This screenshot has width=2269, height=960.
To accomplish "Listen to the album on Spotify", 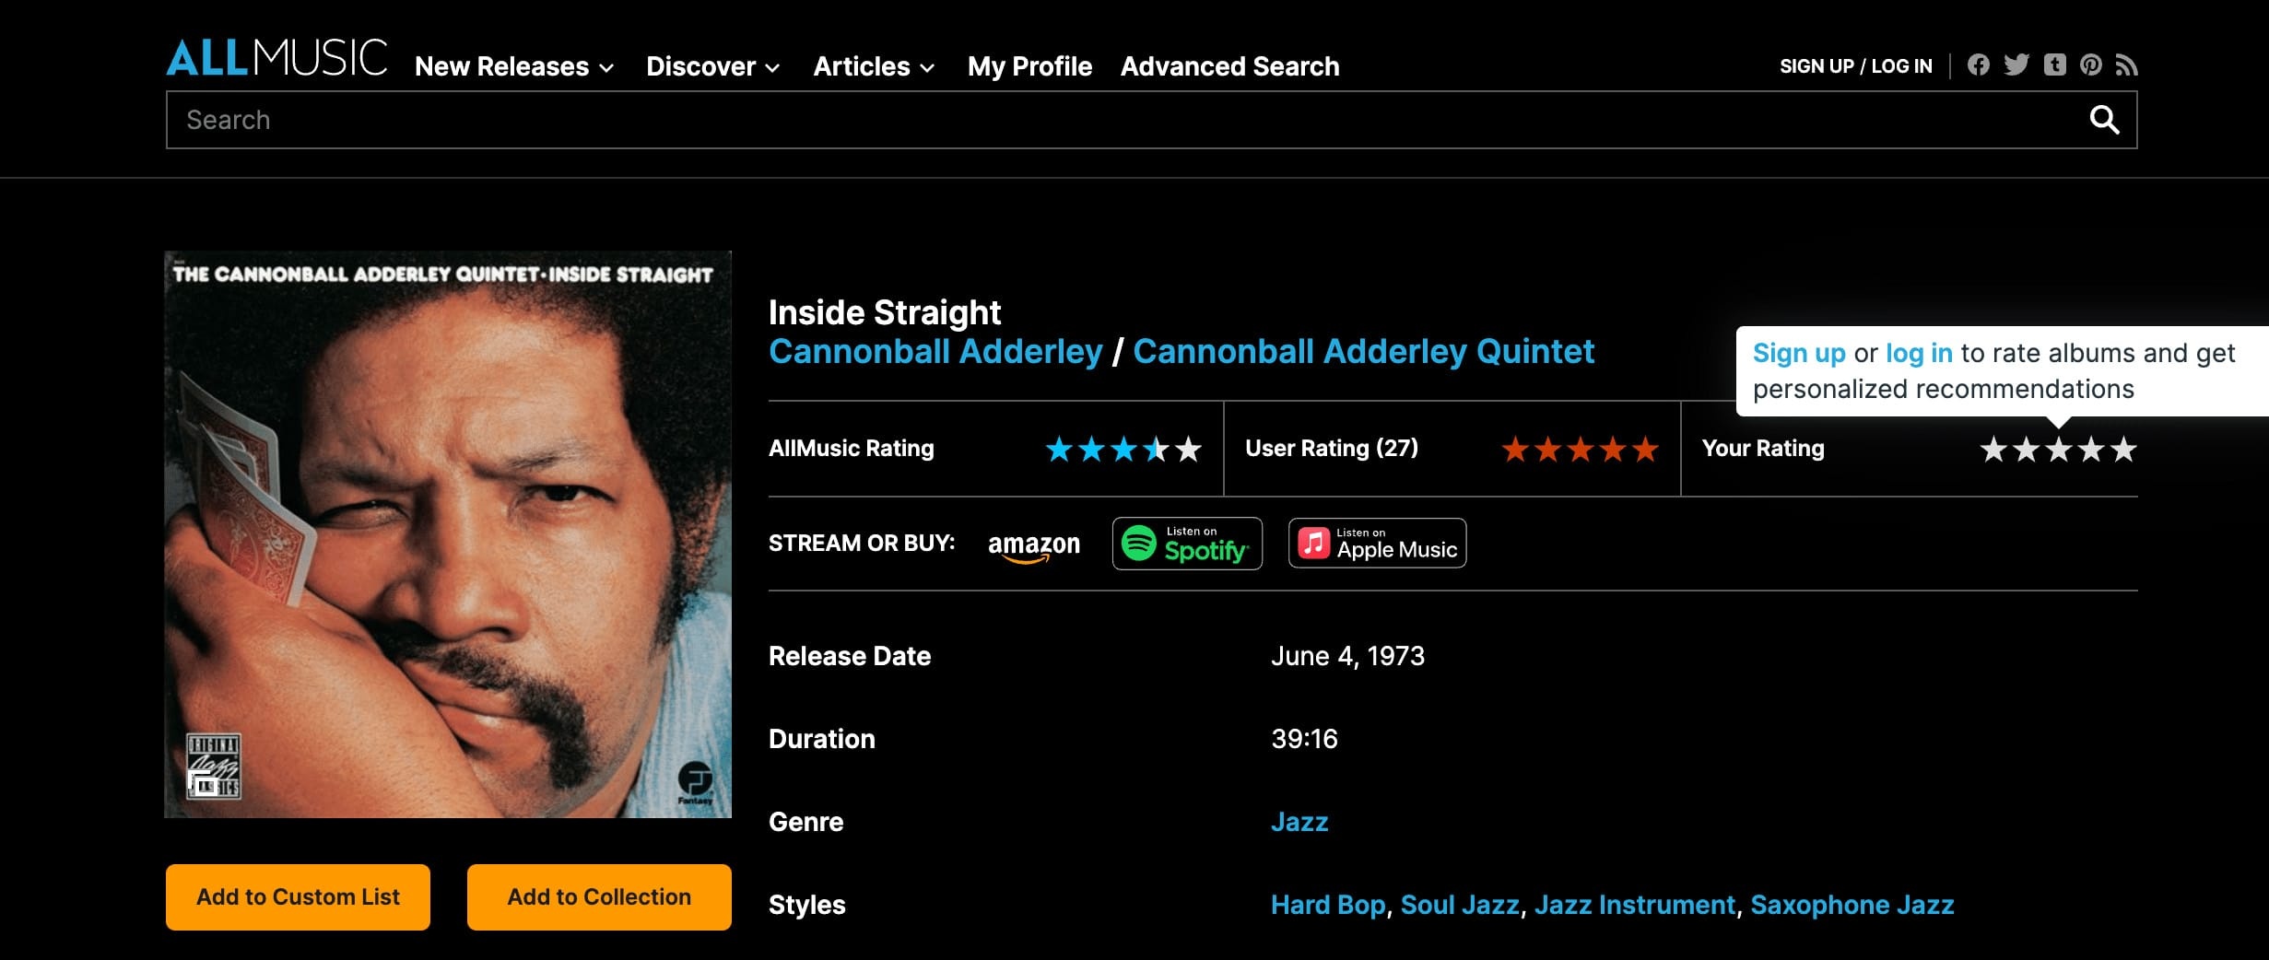I will (1186, 543).
